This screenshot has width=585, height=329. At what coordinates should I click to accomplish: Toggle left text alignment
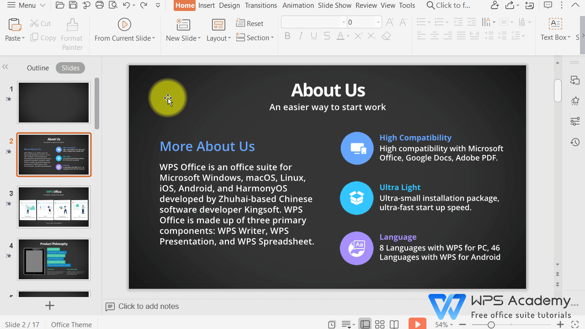[x=421, y=36]
